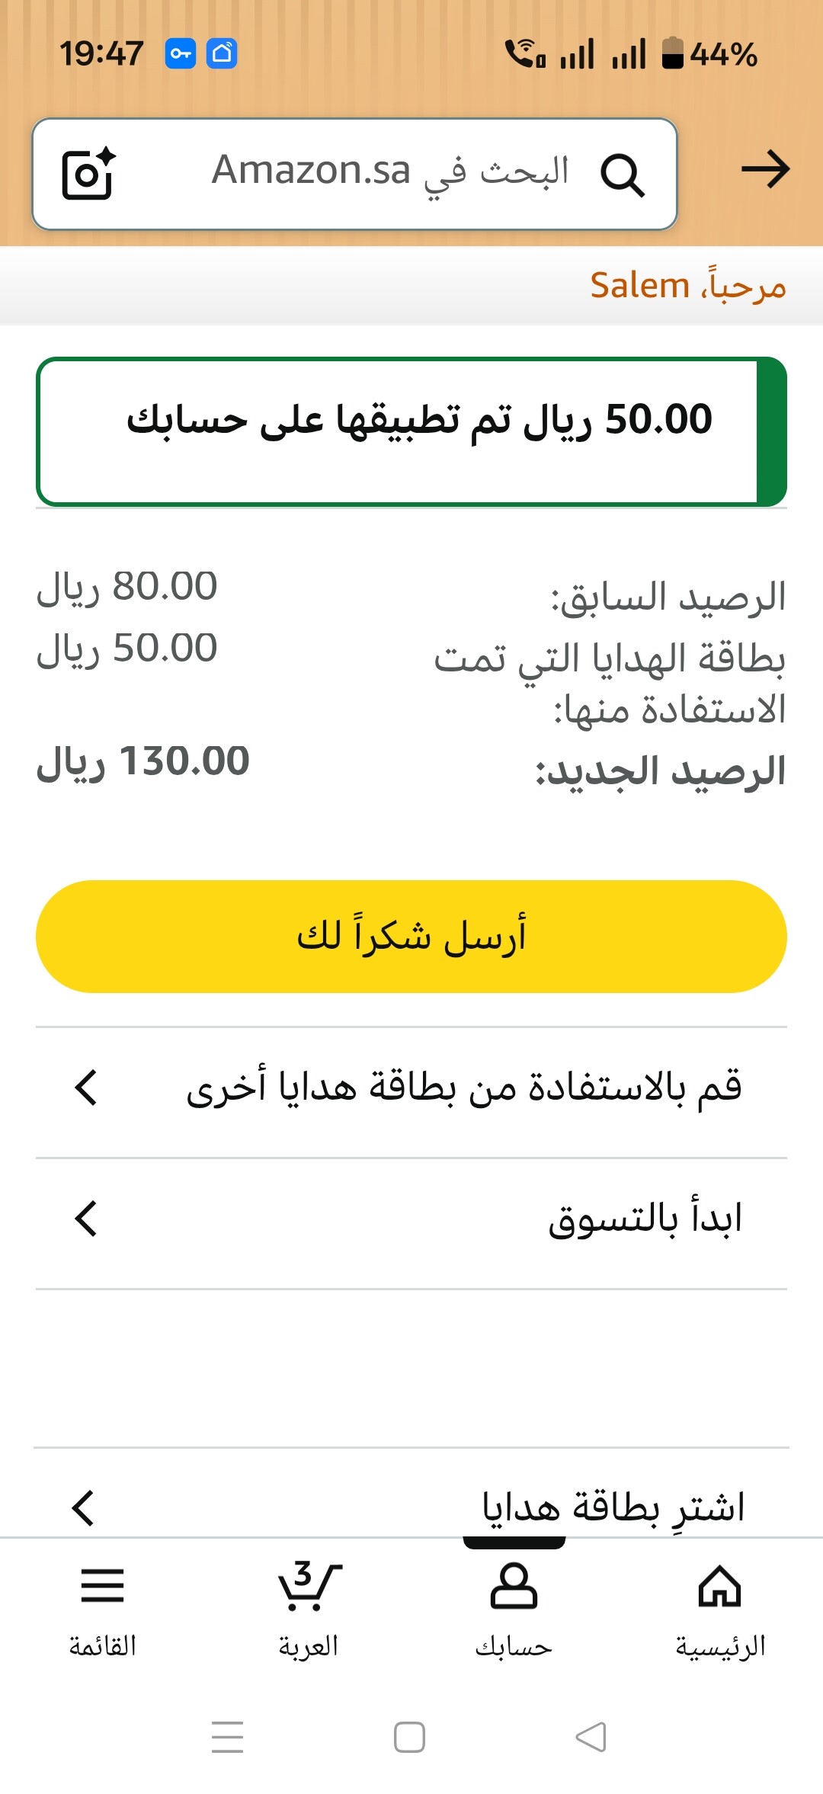This screenshot has width=823, height=1794.
Task: Go to the home house icon
Action: (719, 1586)
